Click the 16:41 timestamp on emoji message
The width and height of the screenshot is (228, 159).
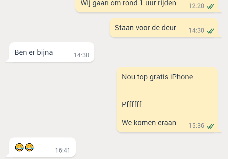(x=63, y=150)
